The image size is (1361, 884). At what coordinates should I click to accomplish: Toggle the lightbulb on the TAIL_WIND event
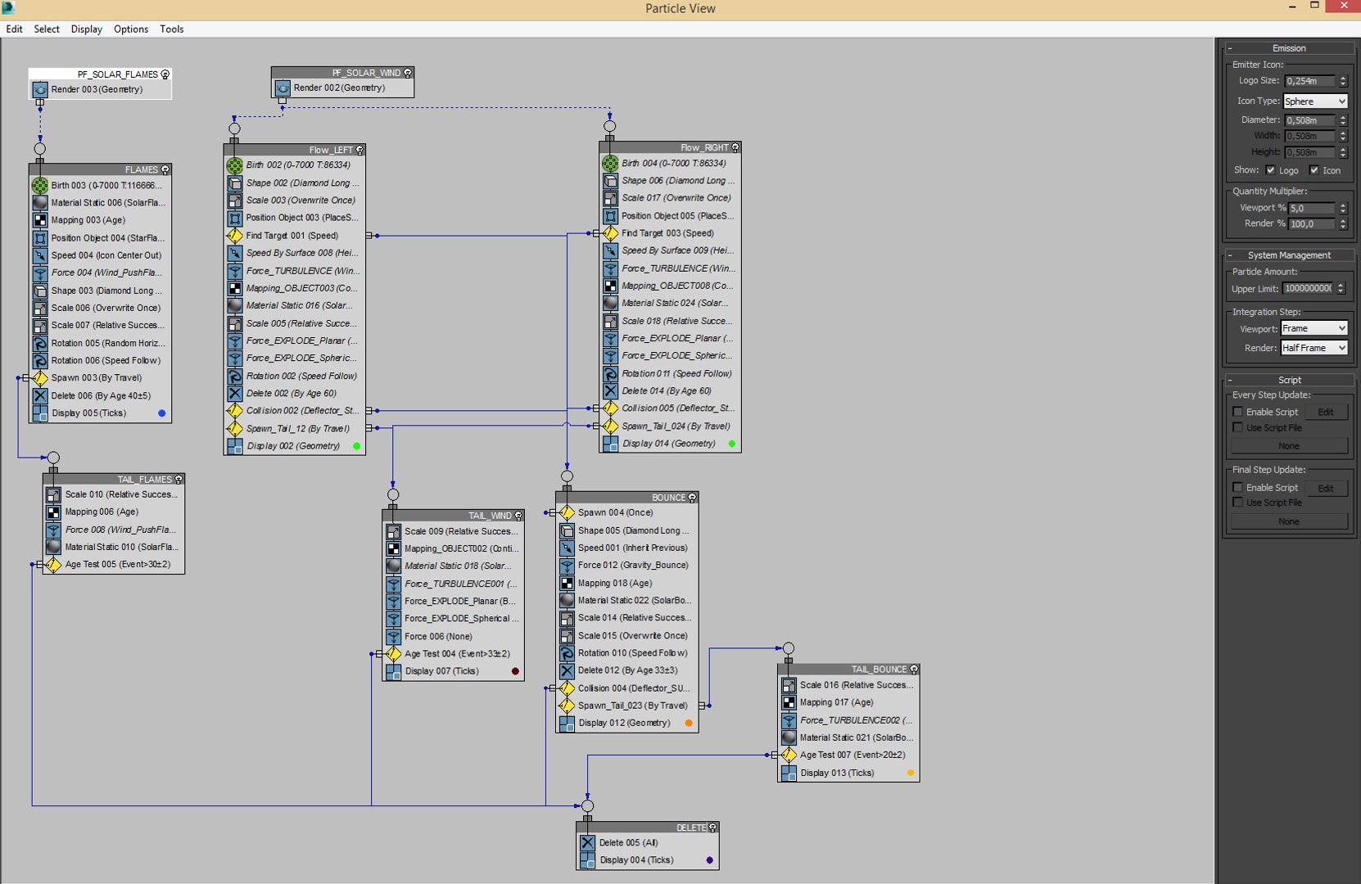click(518, 516)
